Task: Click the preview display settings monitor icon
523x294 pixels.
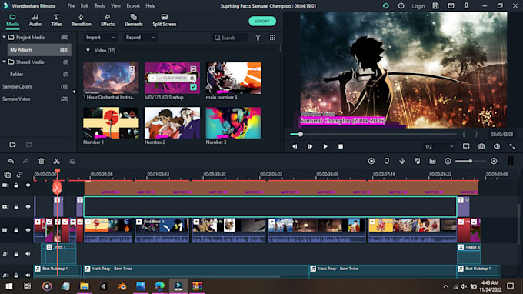Action: [x=466, y=146]
